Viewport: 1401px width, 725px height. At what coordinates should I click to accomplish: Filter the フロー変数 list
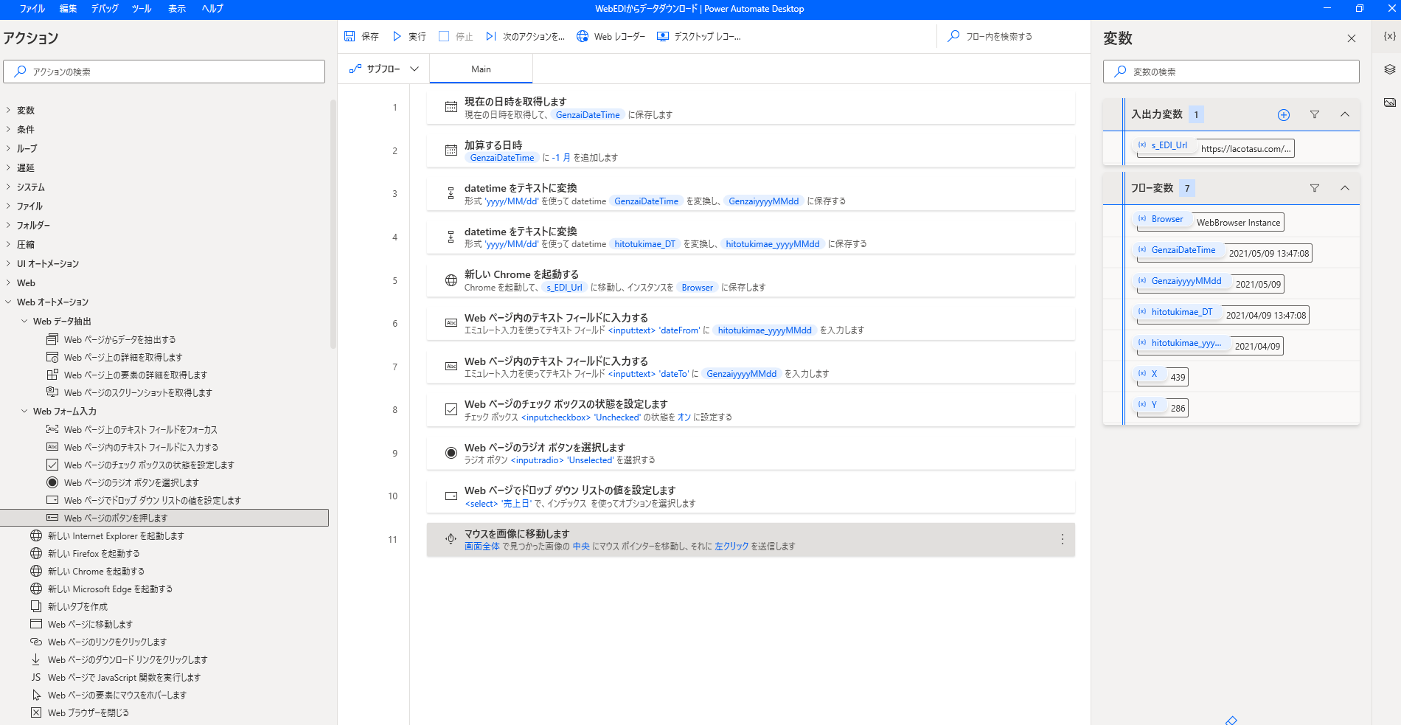pyautogui.click(x=1314, y=188)
